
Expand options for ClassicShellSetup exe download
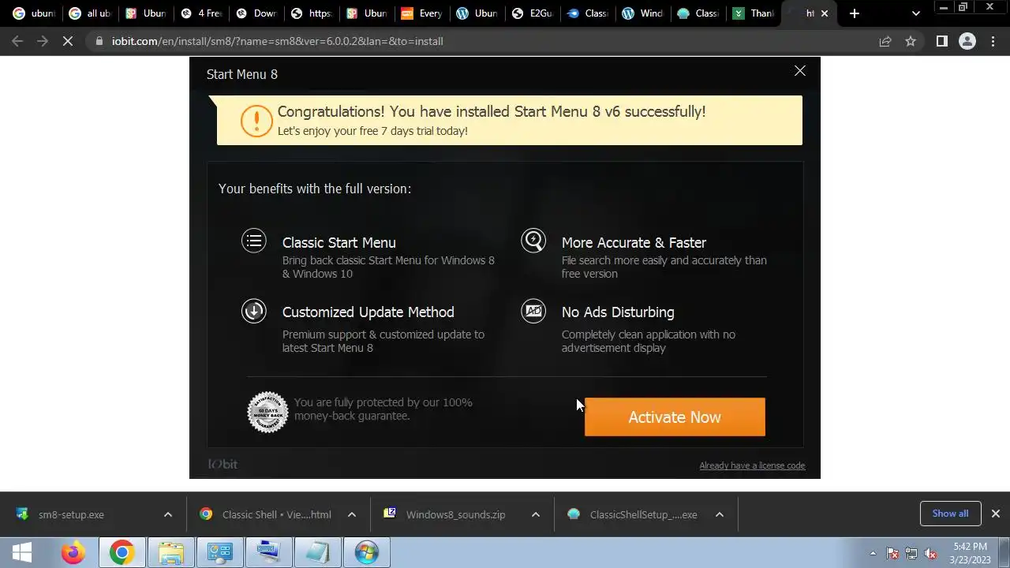719,514
